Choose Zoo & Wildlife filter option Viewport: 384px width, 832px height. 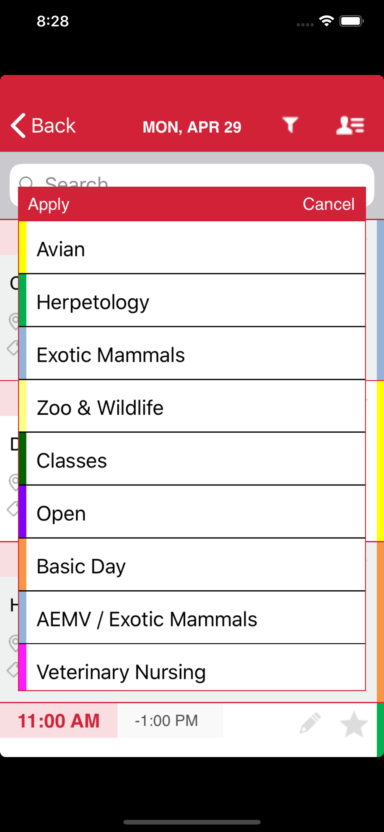click(192, 406)
